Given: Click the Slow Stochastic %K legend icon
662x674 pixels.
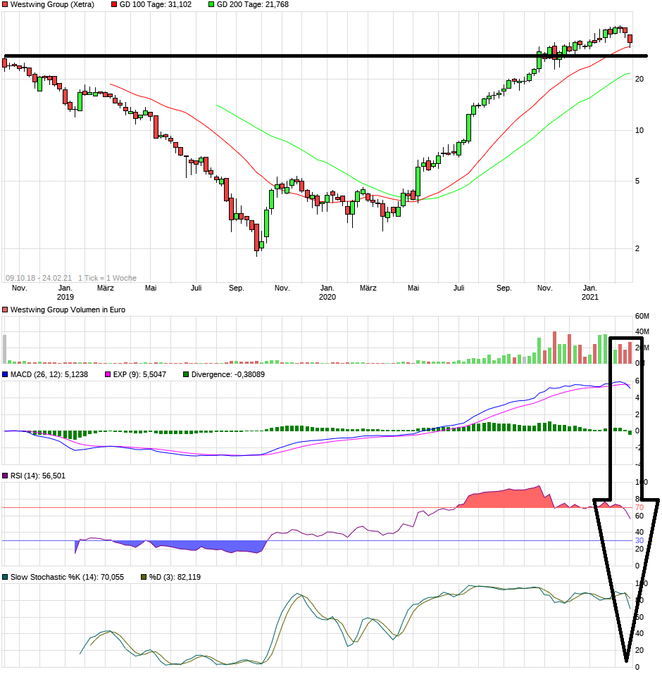Looking at the screenshot, I should point(6,576).
